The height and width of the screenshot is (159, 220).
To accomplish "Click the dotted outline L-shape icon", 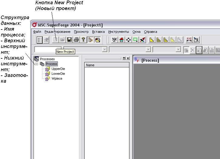I will 180,40.
